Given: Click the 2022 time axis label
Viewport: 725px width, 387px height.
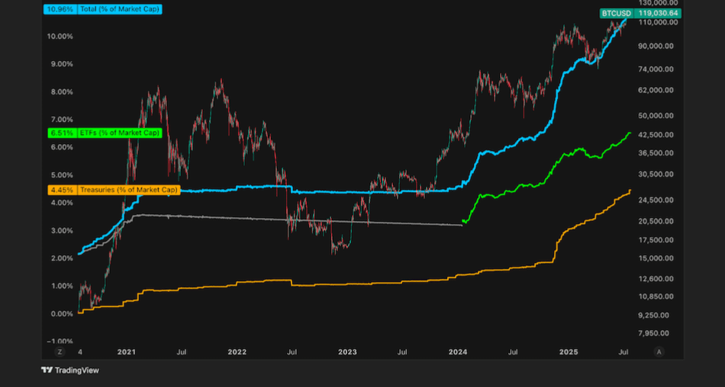Looking at the screenshot, I should tap(237, 352).
